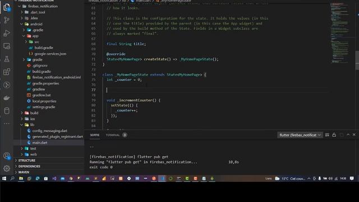Open the taskbar volume control
This screenshot has width=359, height=202.
[x=330, y=178]
